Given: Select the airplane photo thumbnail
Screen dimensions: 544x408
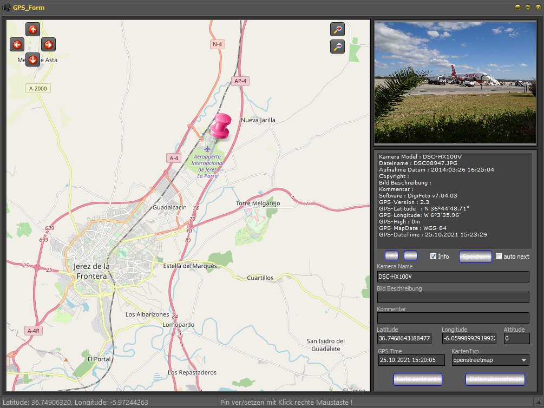Looking at the screenshot, I should [455, 81].
